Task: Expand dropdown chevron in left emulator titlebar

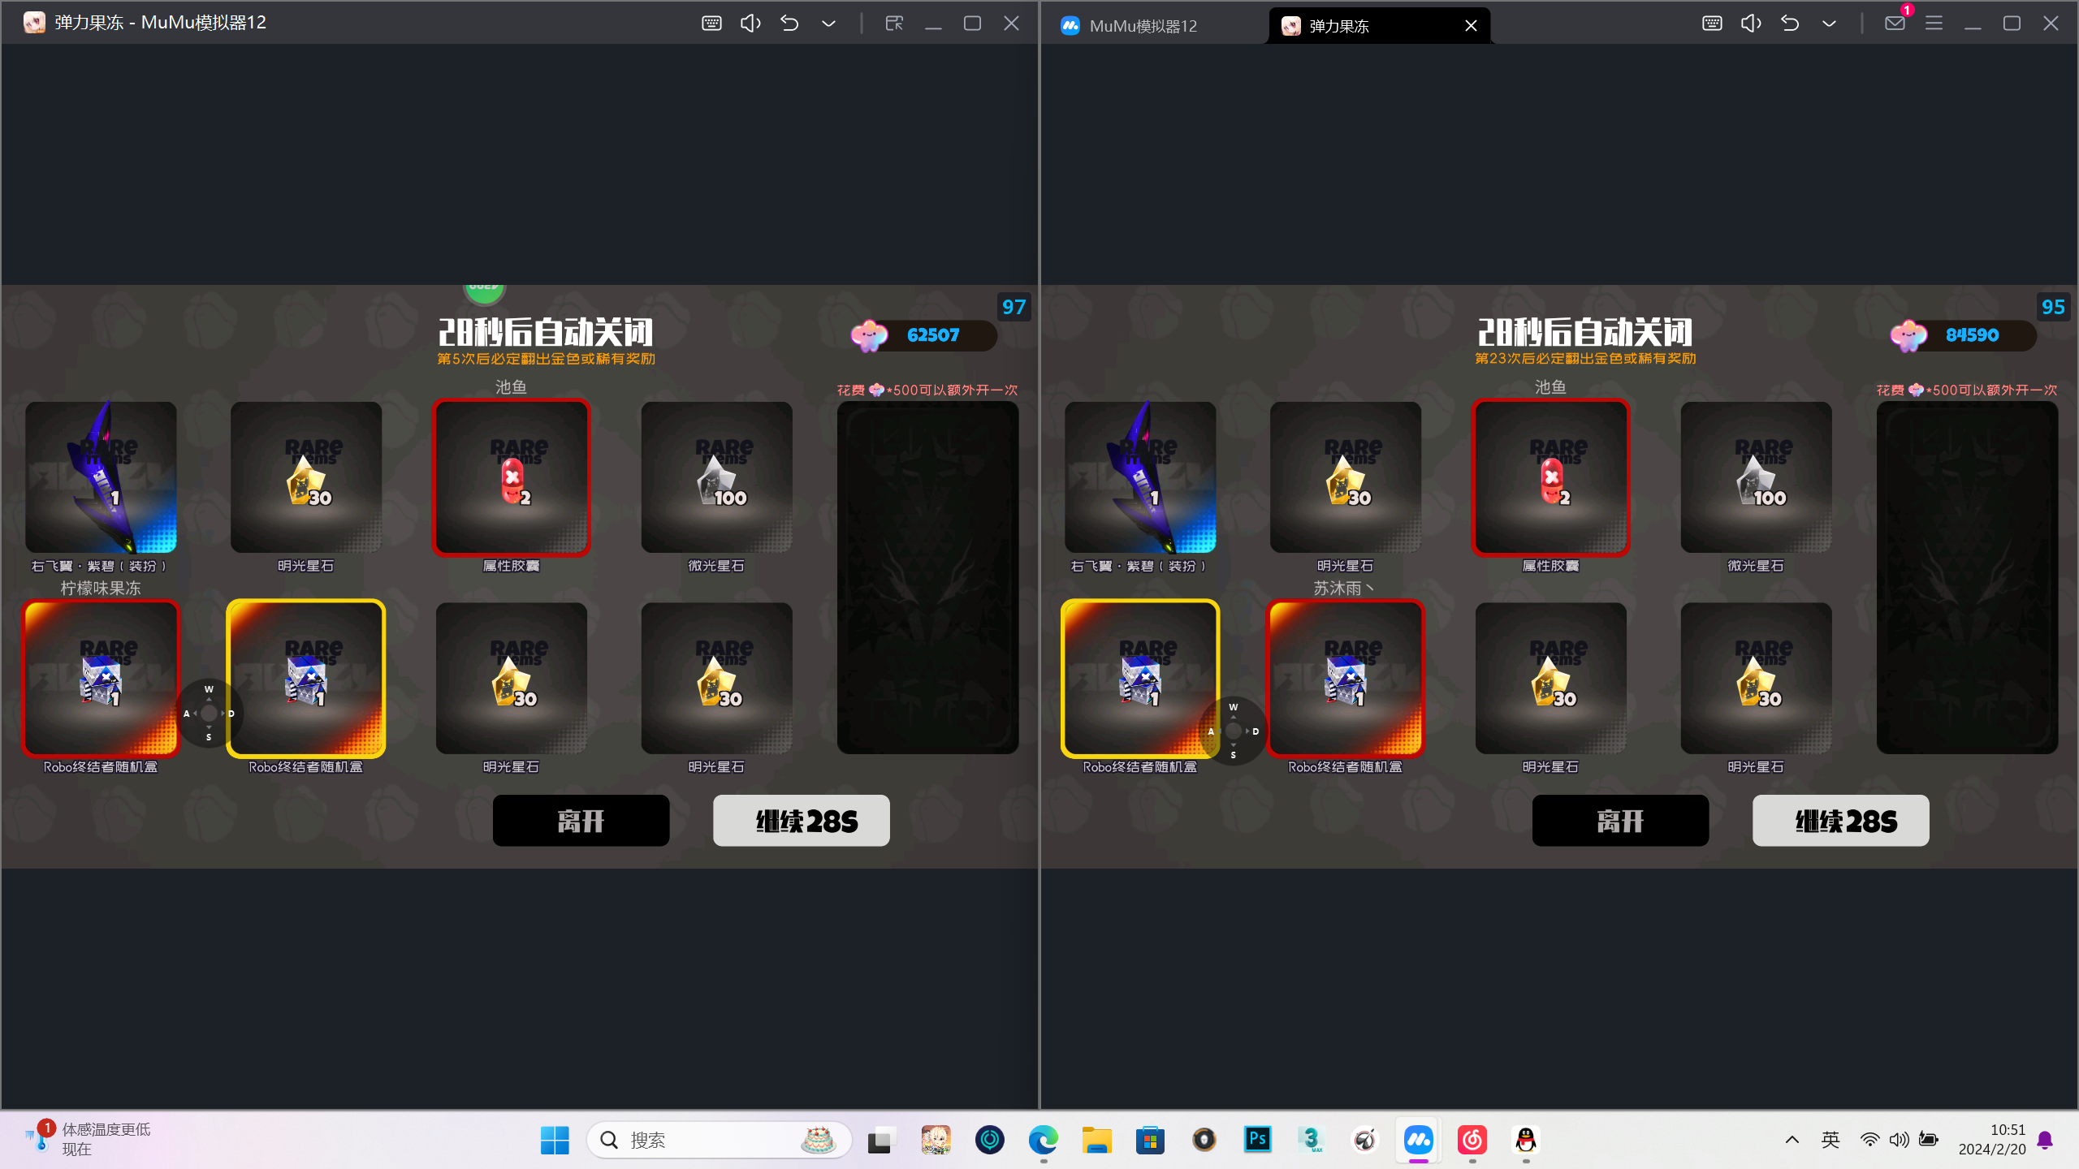Action: pyautogui.click(x=828, y=23)
